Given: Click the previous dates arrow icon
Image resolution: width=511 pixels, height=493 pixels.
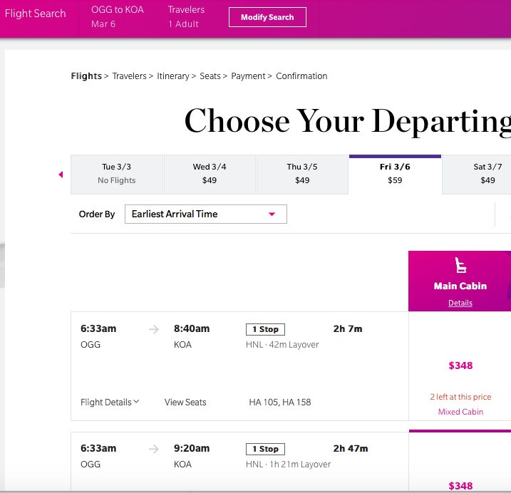Looking at the screenshot, I should tap(61, 175).
